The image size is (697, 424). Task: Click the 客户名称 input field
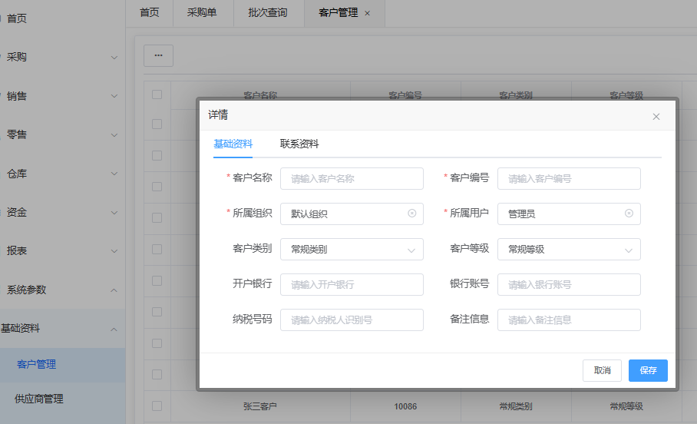[352, 178]
